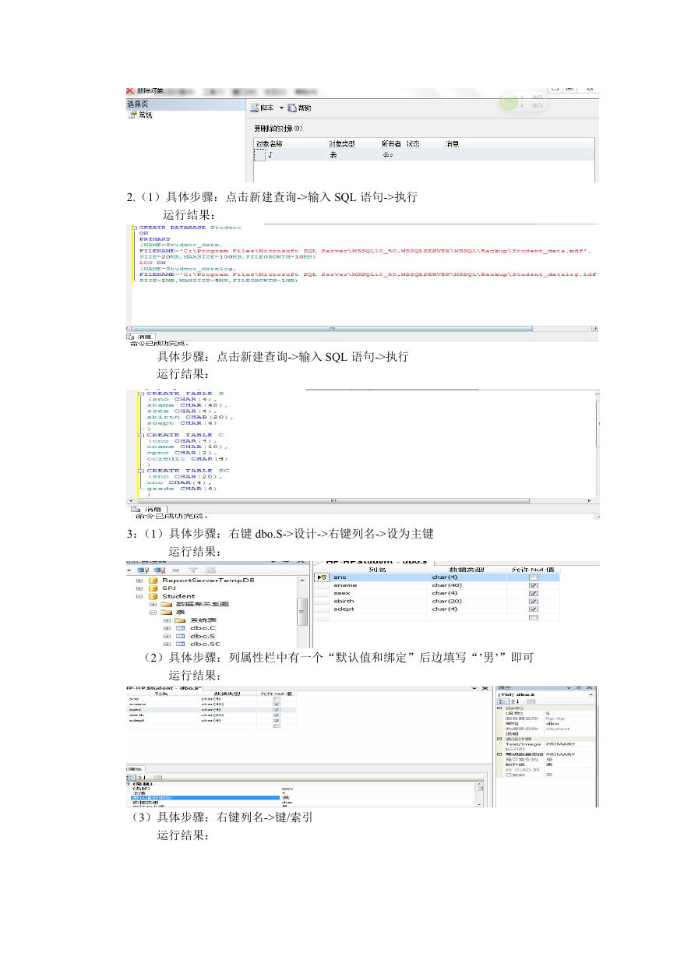
Task: Click the refresh icon in Object Explorer toolbar
Action: coord(210,570)
